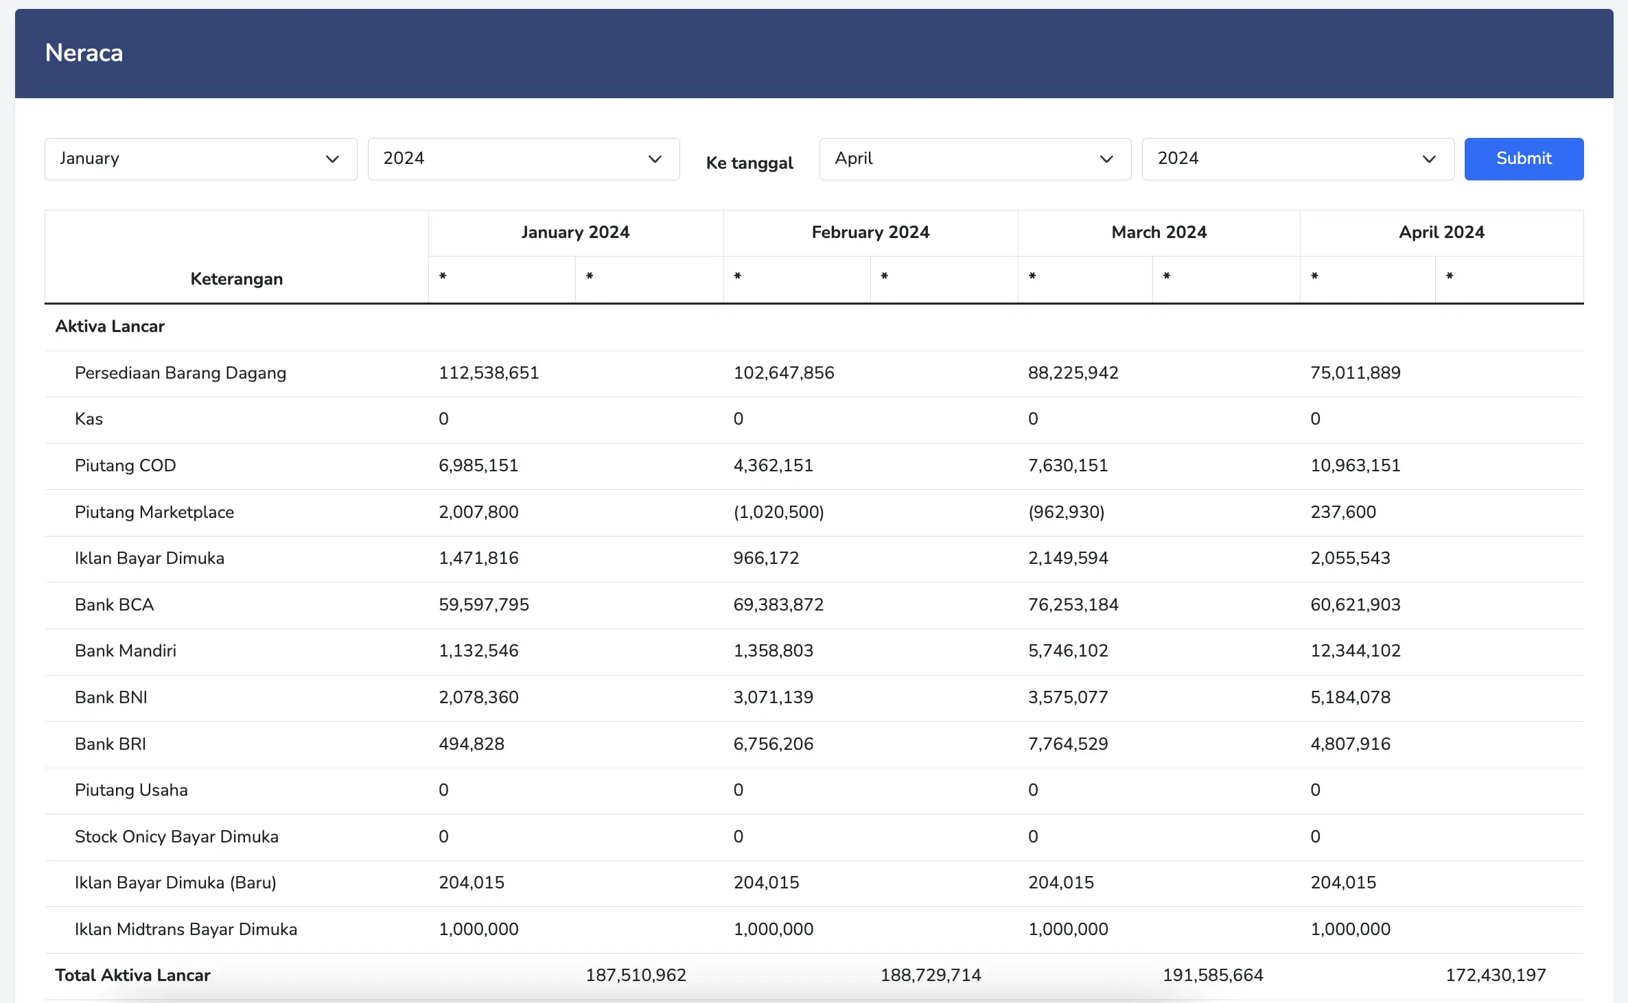
Task: Click April total 172,430,197
Action: click(x=1496, y=976)
